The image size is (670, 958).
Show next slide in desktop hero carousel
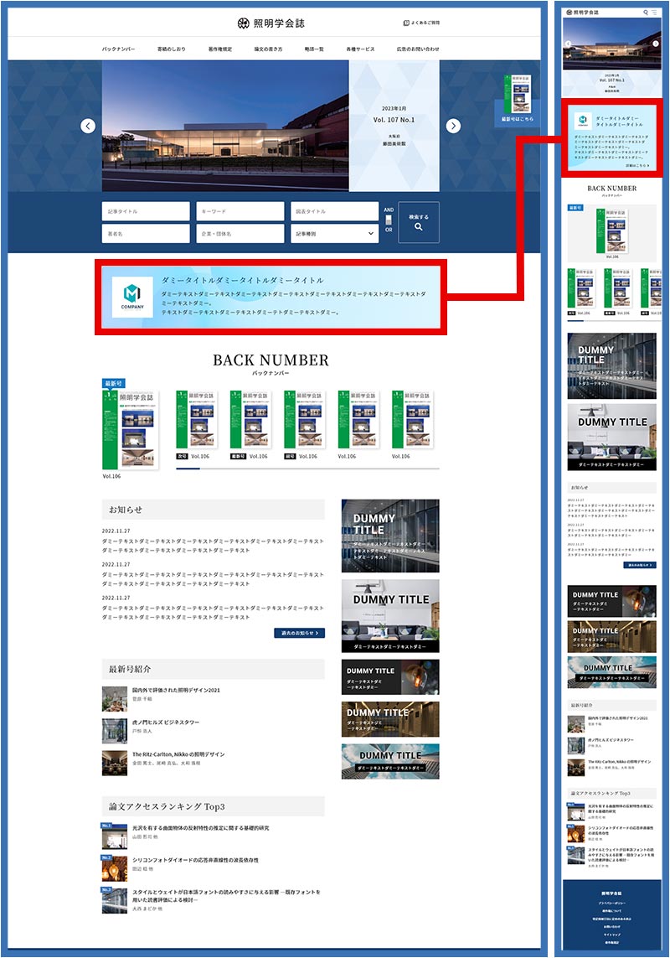coord(453,126)
